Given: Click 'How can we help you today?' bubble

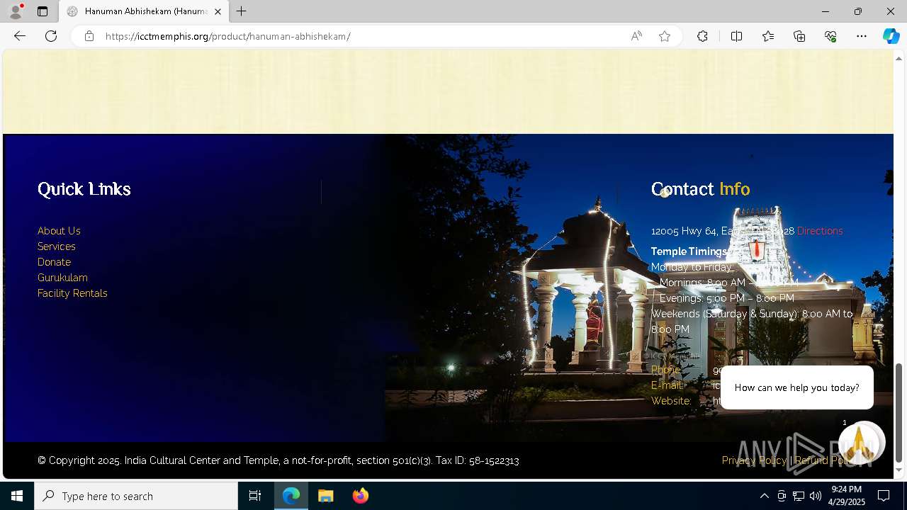Looking at the screenshot, I should tap(796, 387).
